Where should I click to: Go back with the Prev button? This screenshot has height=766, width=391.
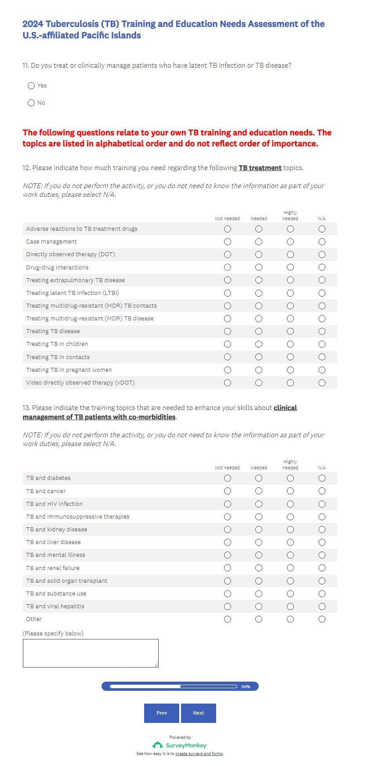(x=162, y=713)
